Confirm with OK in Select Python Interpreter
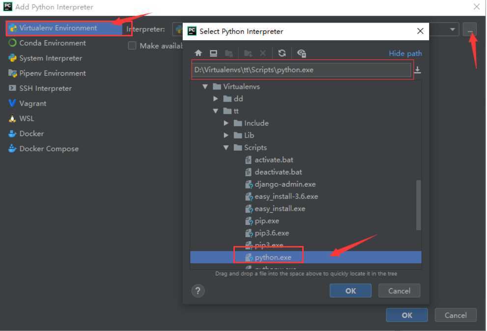 click(x=350, y=291)
